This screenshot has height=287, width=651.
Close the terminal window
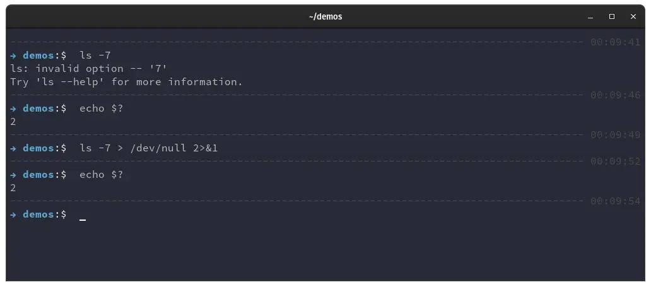633,16
